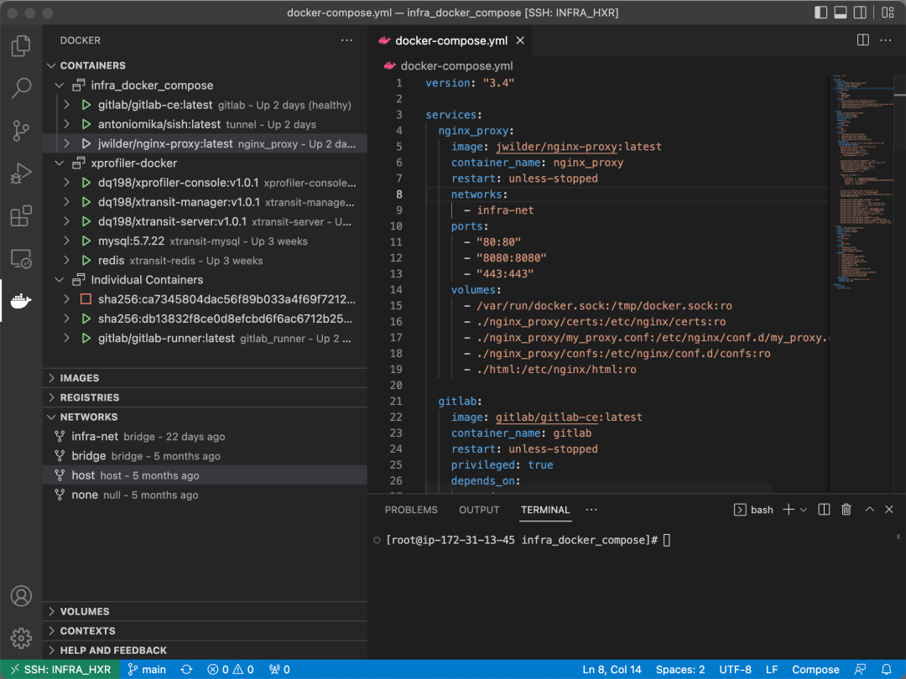Change indentation via Spaces: 2

point(680,669)
